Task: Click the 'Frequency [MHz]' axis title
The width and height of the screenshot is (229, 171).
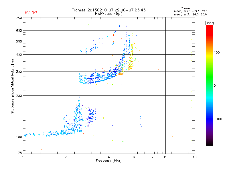Action: (x=109, y=161)
